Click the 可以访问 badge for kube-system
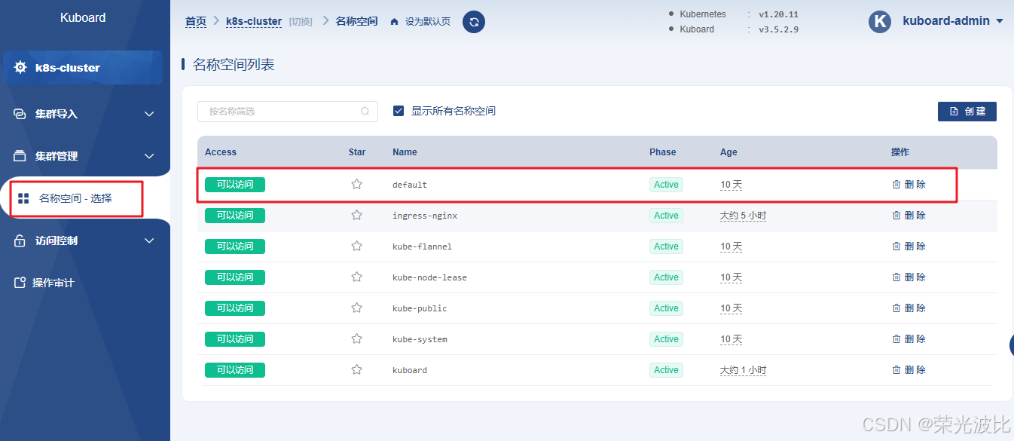The width and height of the screenshot is (1014, 441). coord(235,338)
